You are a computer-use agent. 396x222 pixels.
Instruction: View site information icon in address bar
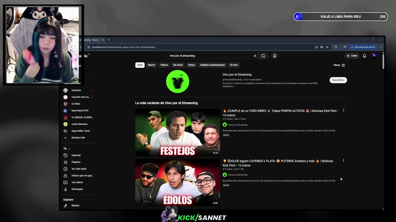click(x=88, y=47)
